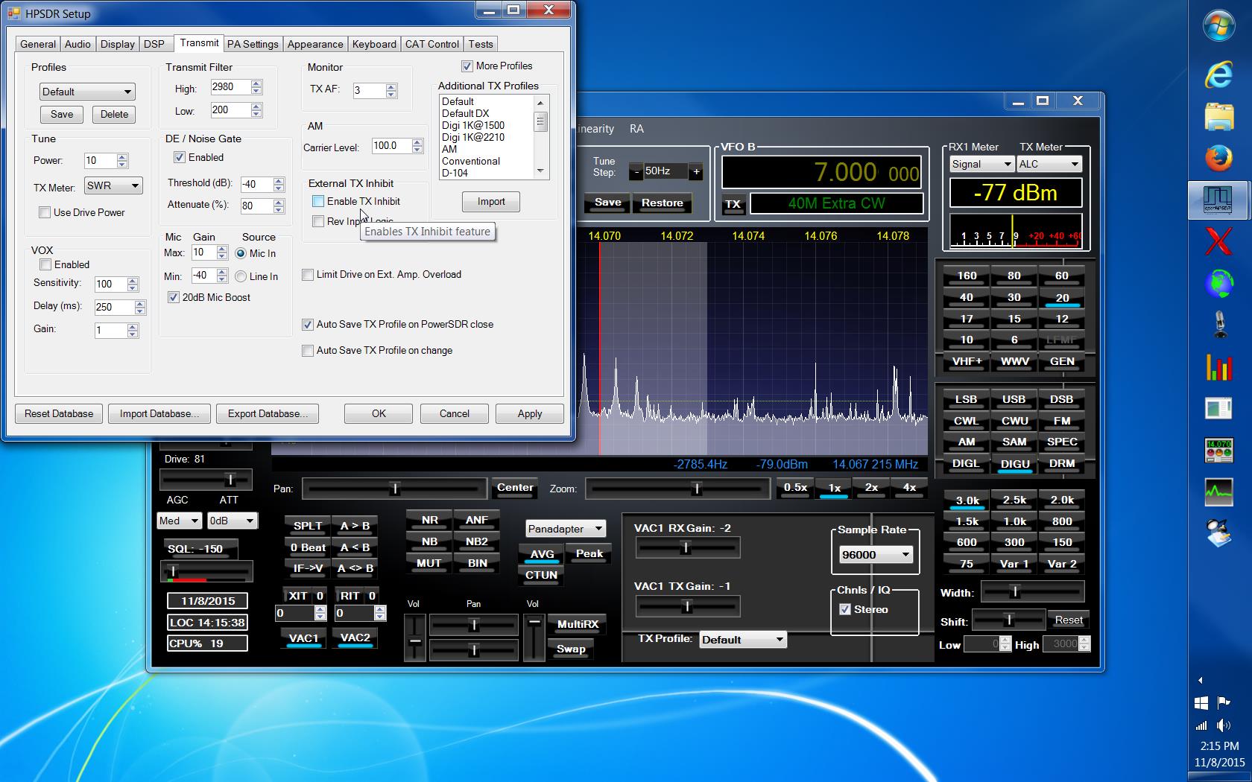Image resolution: width=1252 pixels, height=782 pixels.
Task: Switch to the PA Settings tab
Action: pyautogui.click(x=253, y=44)
